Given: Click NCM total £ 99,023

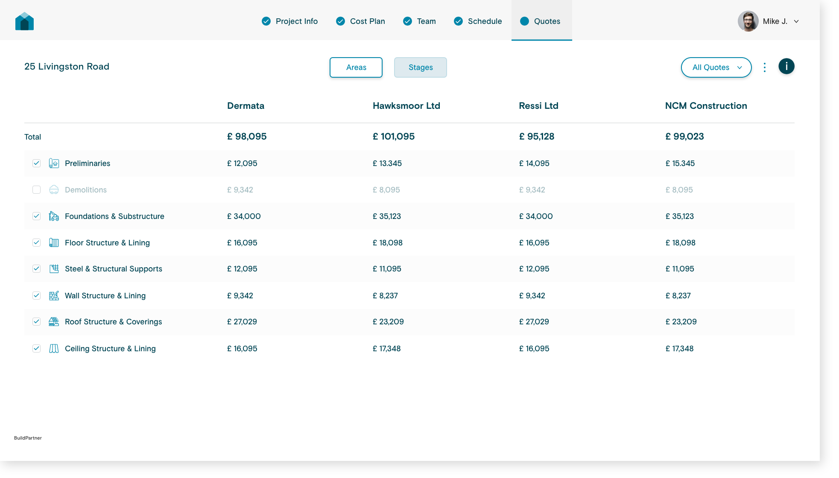Looking at the screenshot, I should (685, 137).
